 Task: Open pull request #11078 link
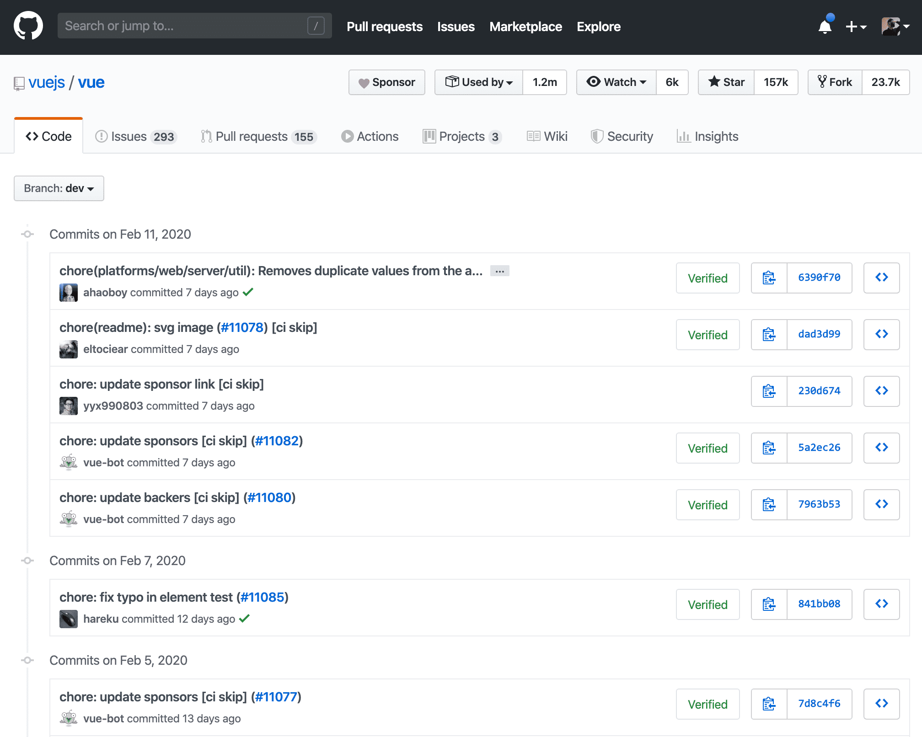pos(242,327)
